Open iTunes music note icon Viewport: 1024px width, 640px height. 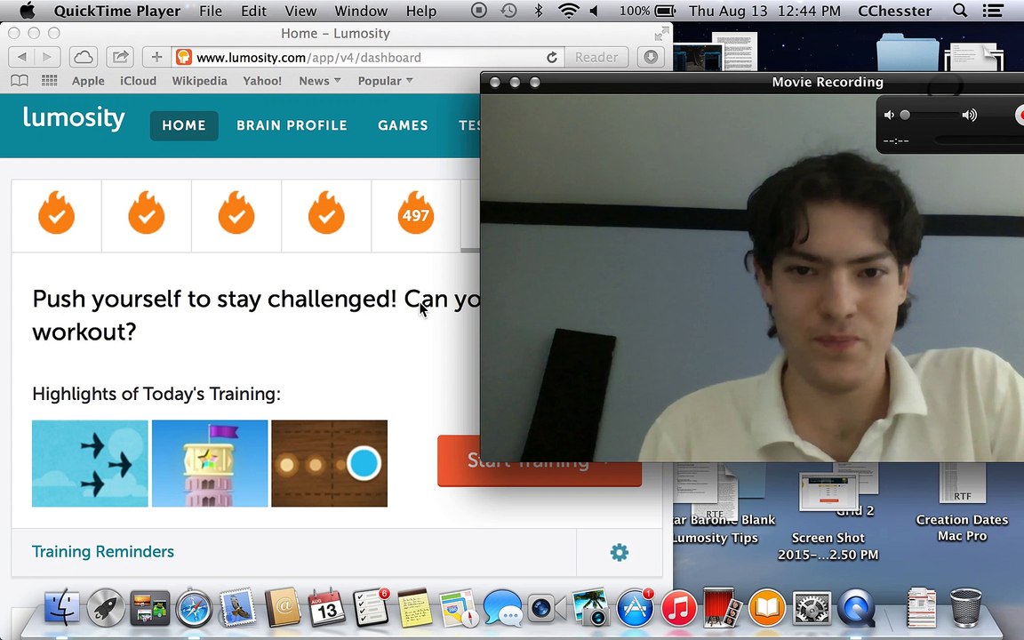678,608
